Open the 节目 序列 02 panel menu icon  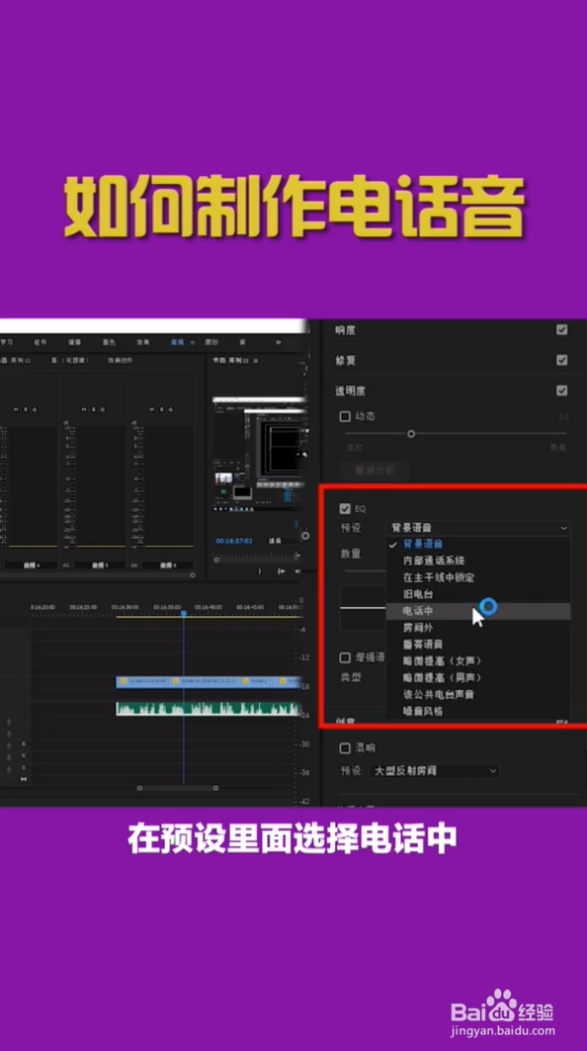click(255, 360)
